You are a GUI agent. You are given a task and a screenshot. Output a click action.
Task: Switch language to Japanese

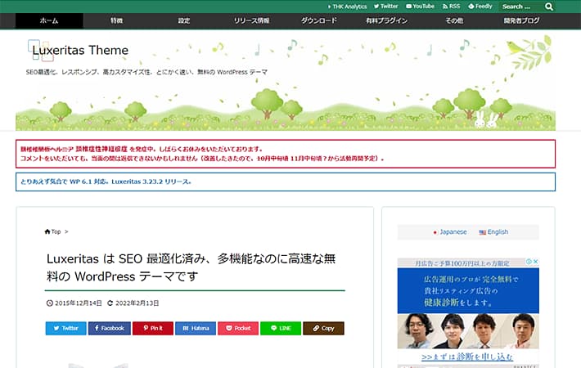(450, 232)
